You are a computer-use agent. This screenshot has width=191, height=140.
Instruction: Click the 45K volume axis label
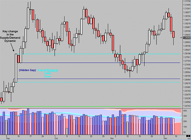tap(185, 111)
